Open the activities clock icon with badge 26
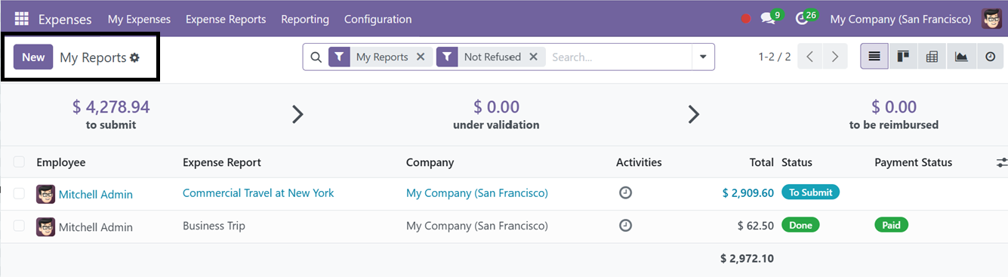This screenshot has width=1008, height=277. tap(803, 19)
